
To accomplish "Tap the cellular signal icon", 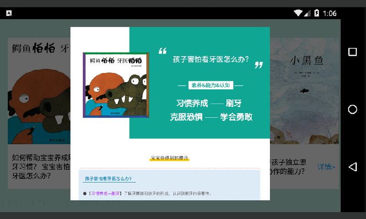I will pyautogui.click(x=307, y=13).
